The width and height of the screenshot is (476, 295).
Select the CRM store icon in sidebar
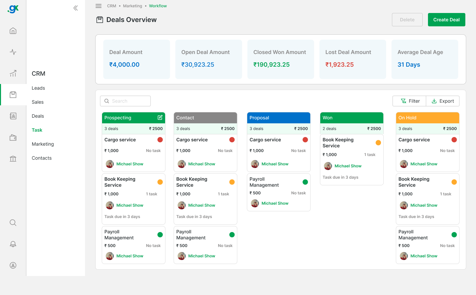(x=13, y=95)
